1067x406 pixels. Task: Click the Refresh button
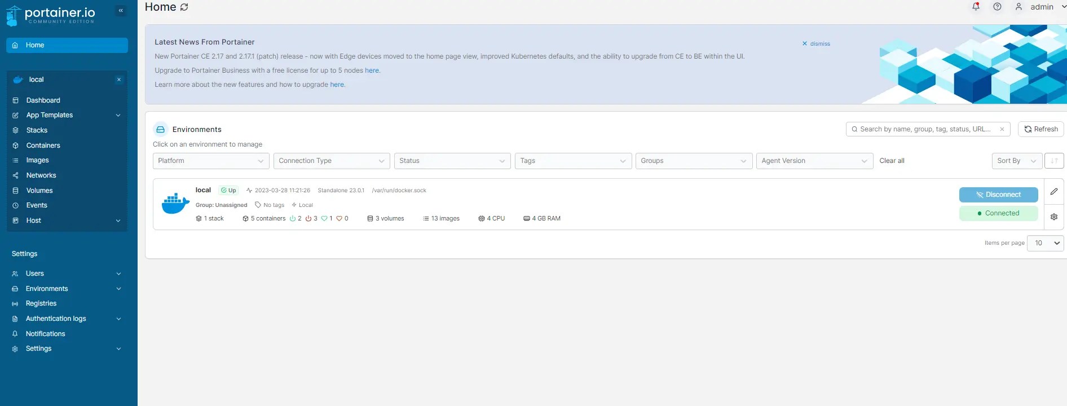click(x=1041, y=129)
